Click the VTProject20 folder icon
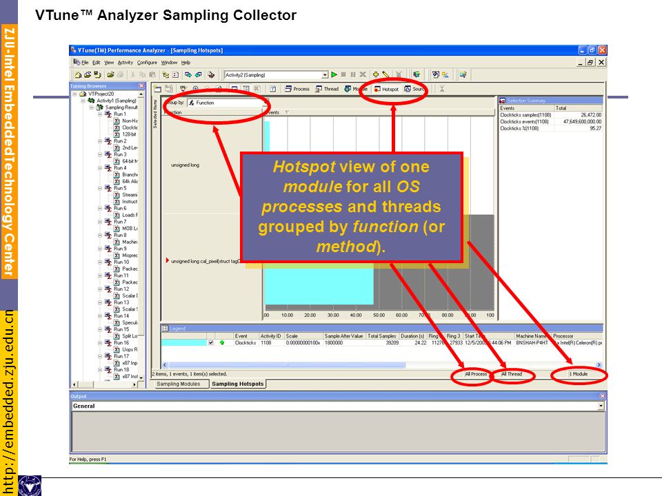The width and height of the screenshot is (662, 496). 83,94
